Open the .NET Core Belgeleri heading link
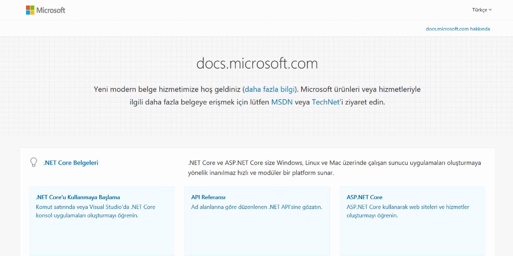 pos(71,162)
